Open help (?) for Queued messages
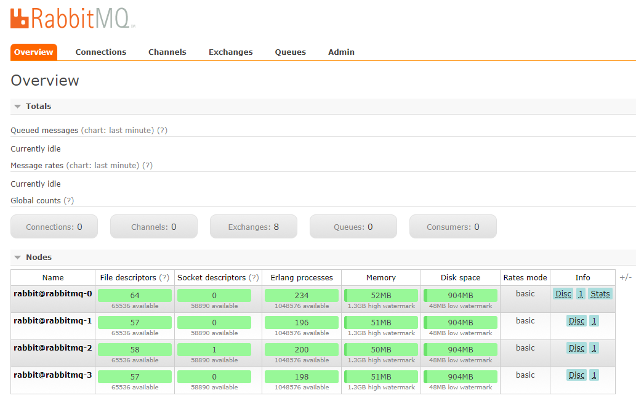The image size is (636, 406). pyautogui.click(x=163, y=131)
